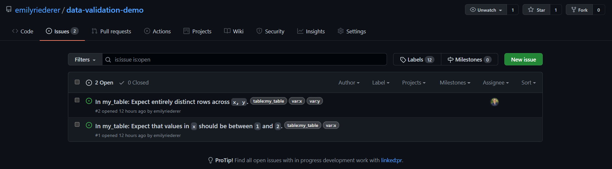Click the star icon in the Star button
612x169 pixels.
(x=531, y=10)
